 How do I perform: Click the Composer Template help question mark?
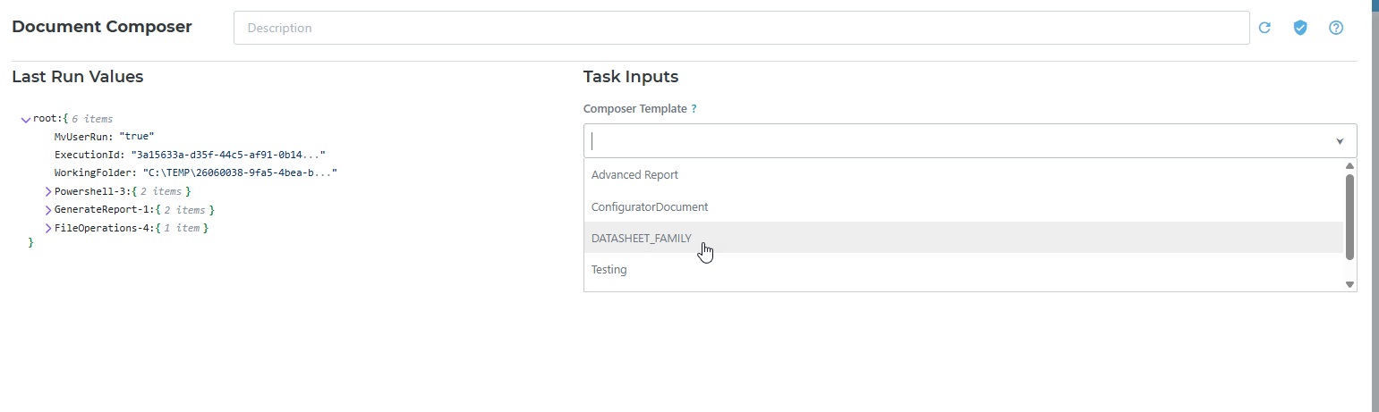[x=694, y=108]
